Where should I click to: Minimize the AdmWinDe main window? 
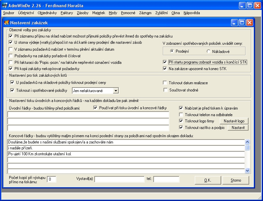click(242, 6)
